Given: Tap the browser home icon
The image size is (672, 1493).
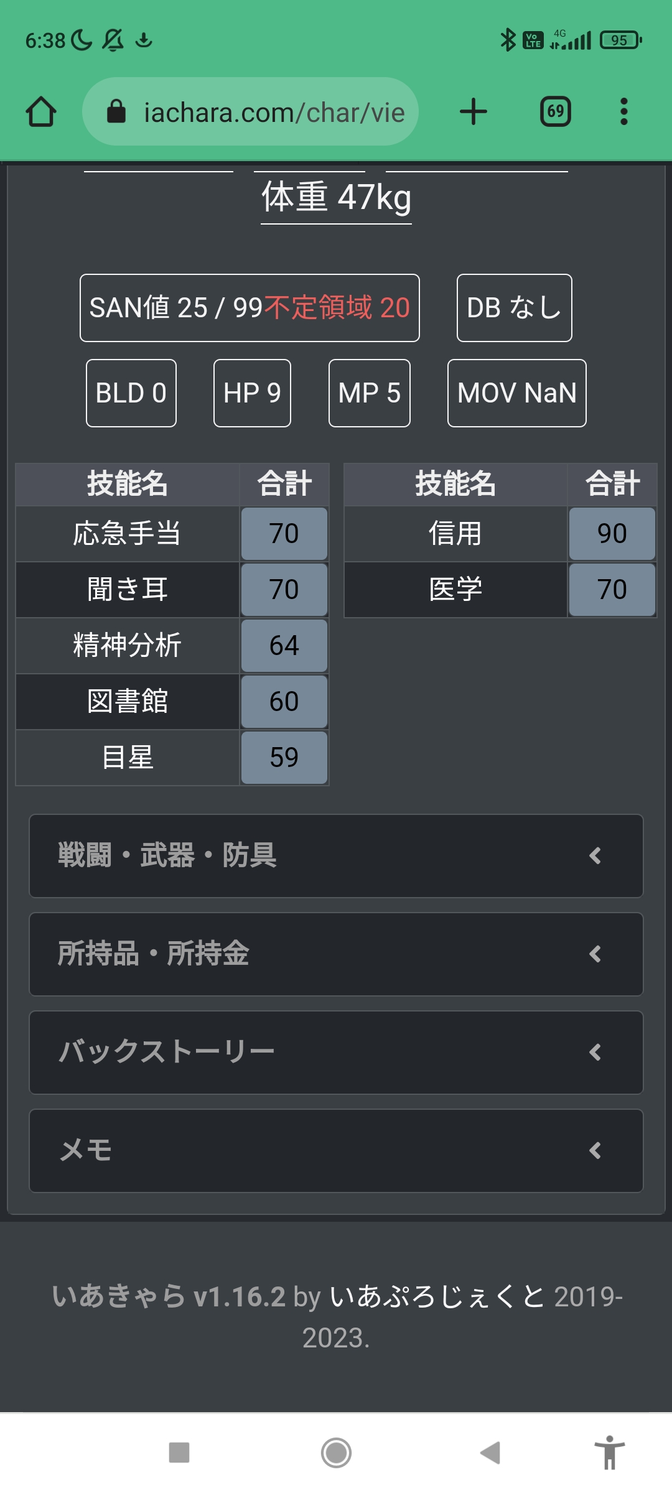Looking at the screenshot, I should (41, 112).
